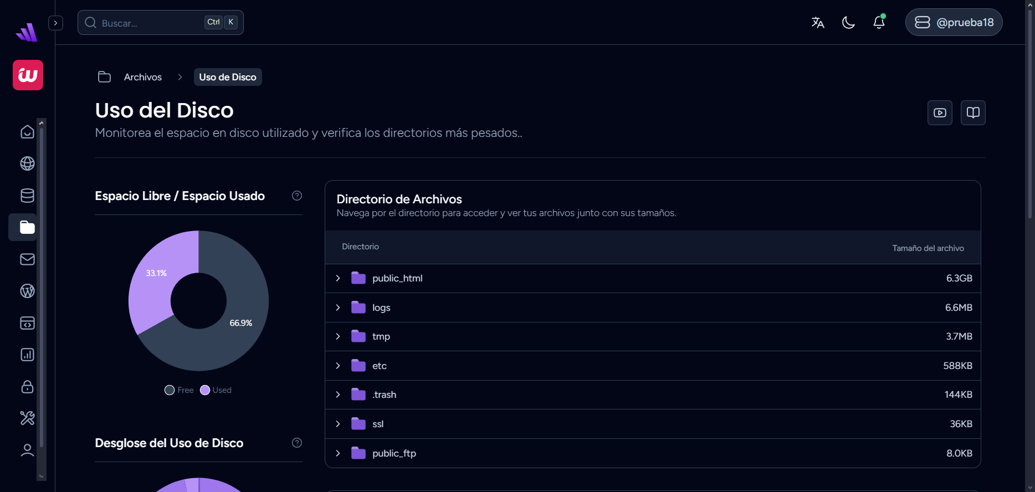Open the documentation book icon button

pos(973,112)
